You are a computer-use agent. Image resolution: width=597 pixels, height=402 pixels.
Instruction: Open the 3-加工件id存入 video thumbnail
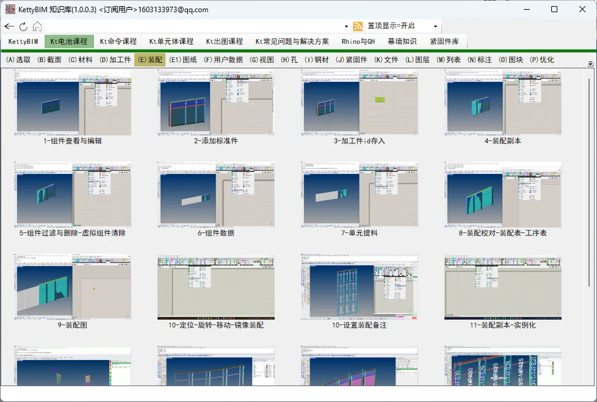point(360,102)
